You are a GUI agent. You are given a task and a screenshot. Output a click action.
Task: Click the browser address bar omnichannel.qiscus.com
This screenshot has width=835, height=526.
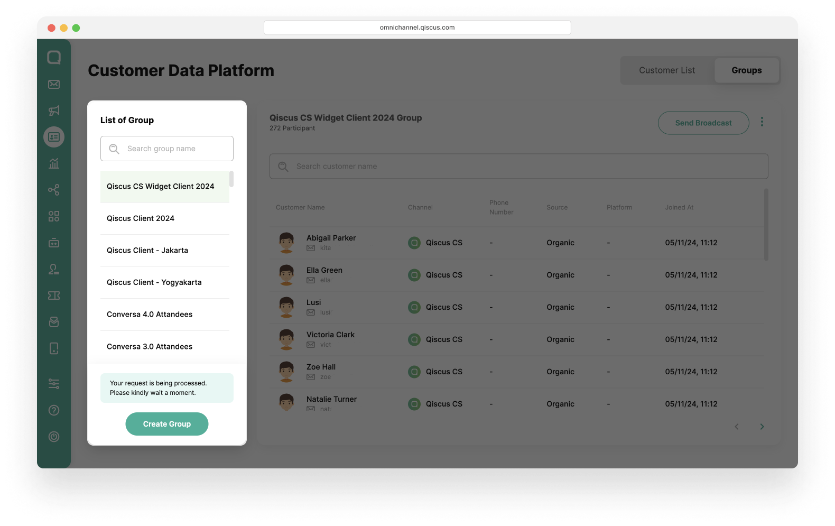(418, 27)
